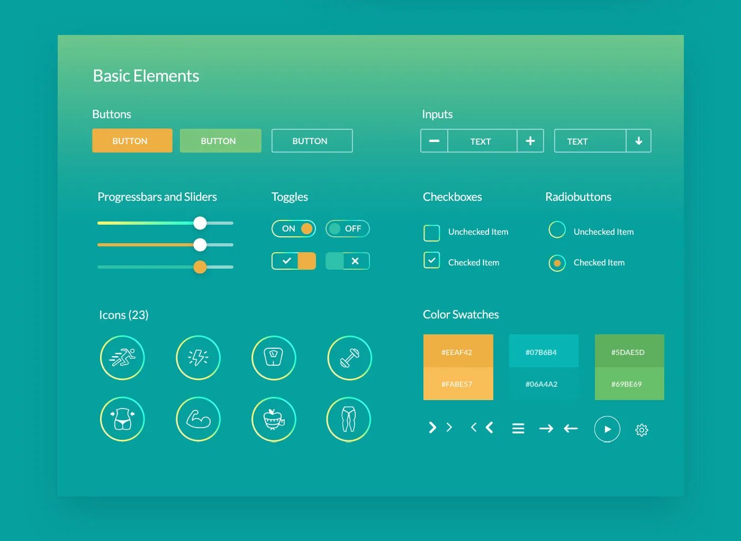Click the stepper TEXT input field

[482, 141]
